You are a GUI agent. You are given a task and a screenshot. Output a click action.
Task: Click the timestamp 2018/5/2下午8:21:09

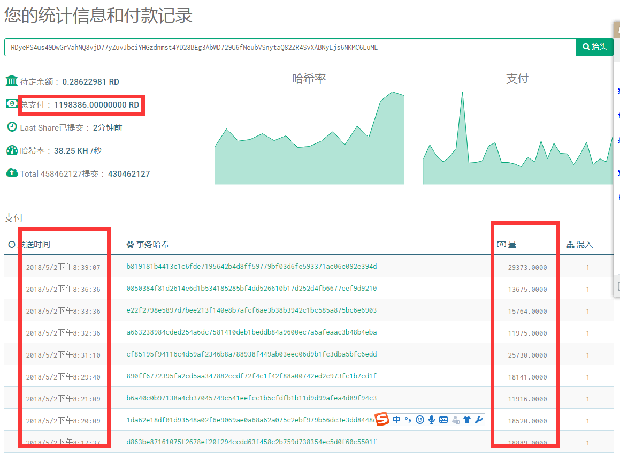63,399
